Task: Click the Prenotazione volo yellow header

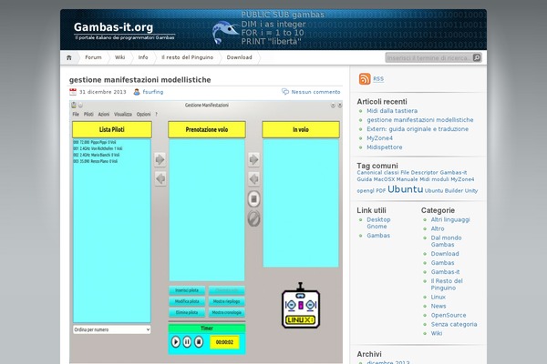Action: [x=207, y=129]
